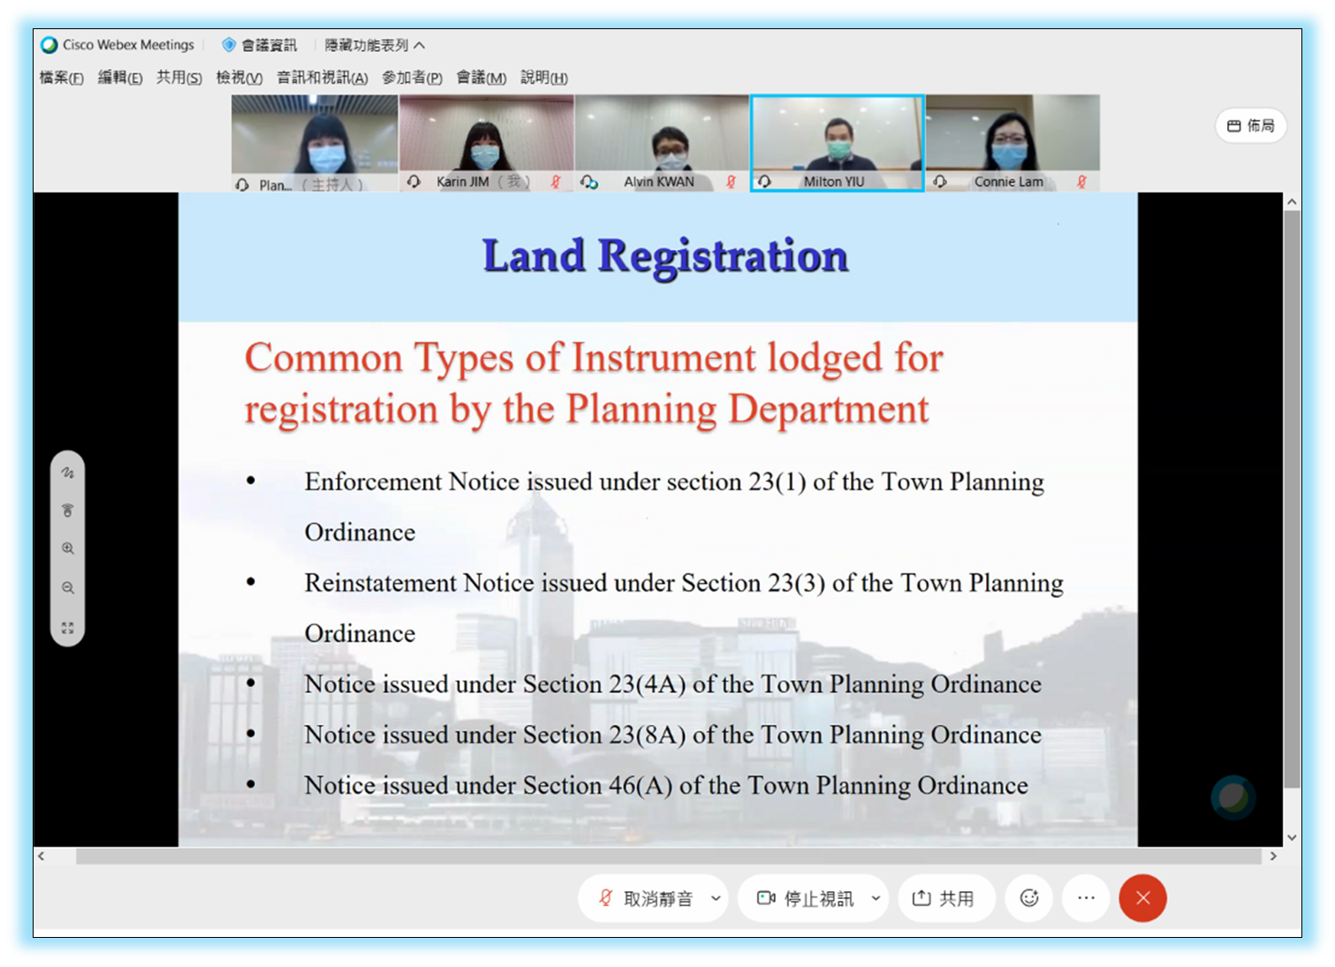Zoom in on the shared slide

68,548
